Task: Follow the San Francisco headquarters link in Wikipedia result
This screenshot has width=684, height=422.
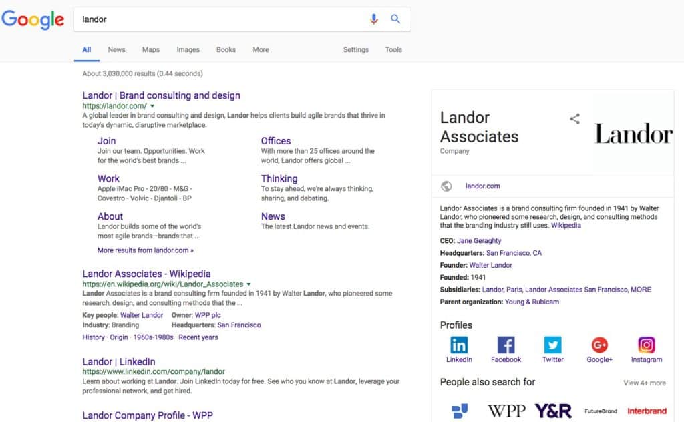Action: [x=239, y=325]
